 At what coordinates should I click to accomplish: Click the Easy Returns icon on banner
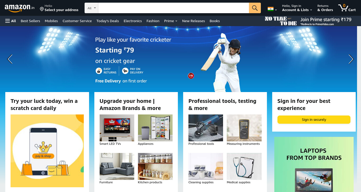(99, 71)
